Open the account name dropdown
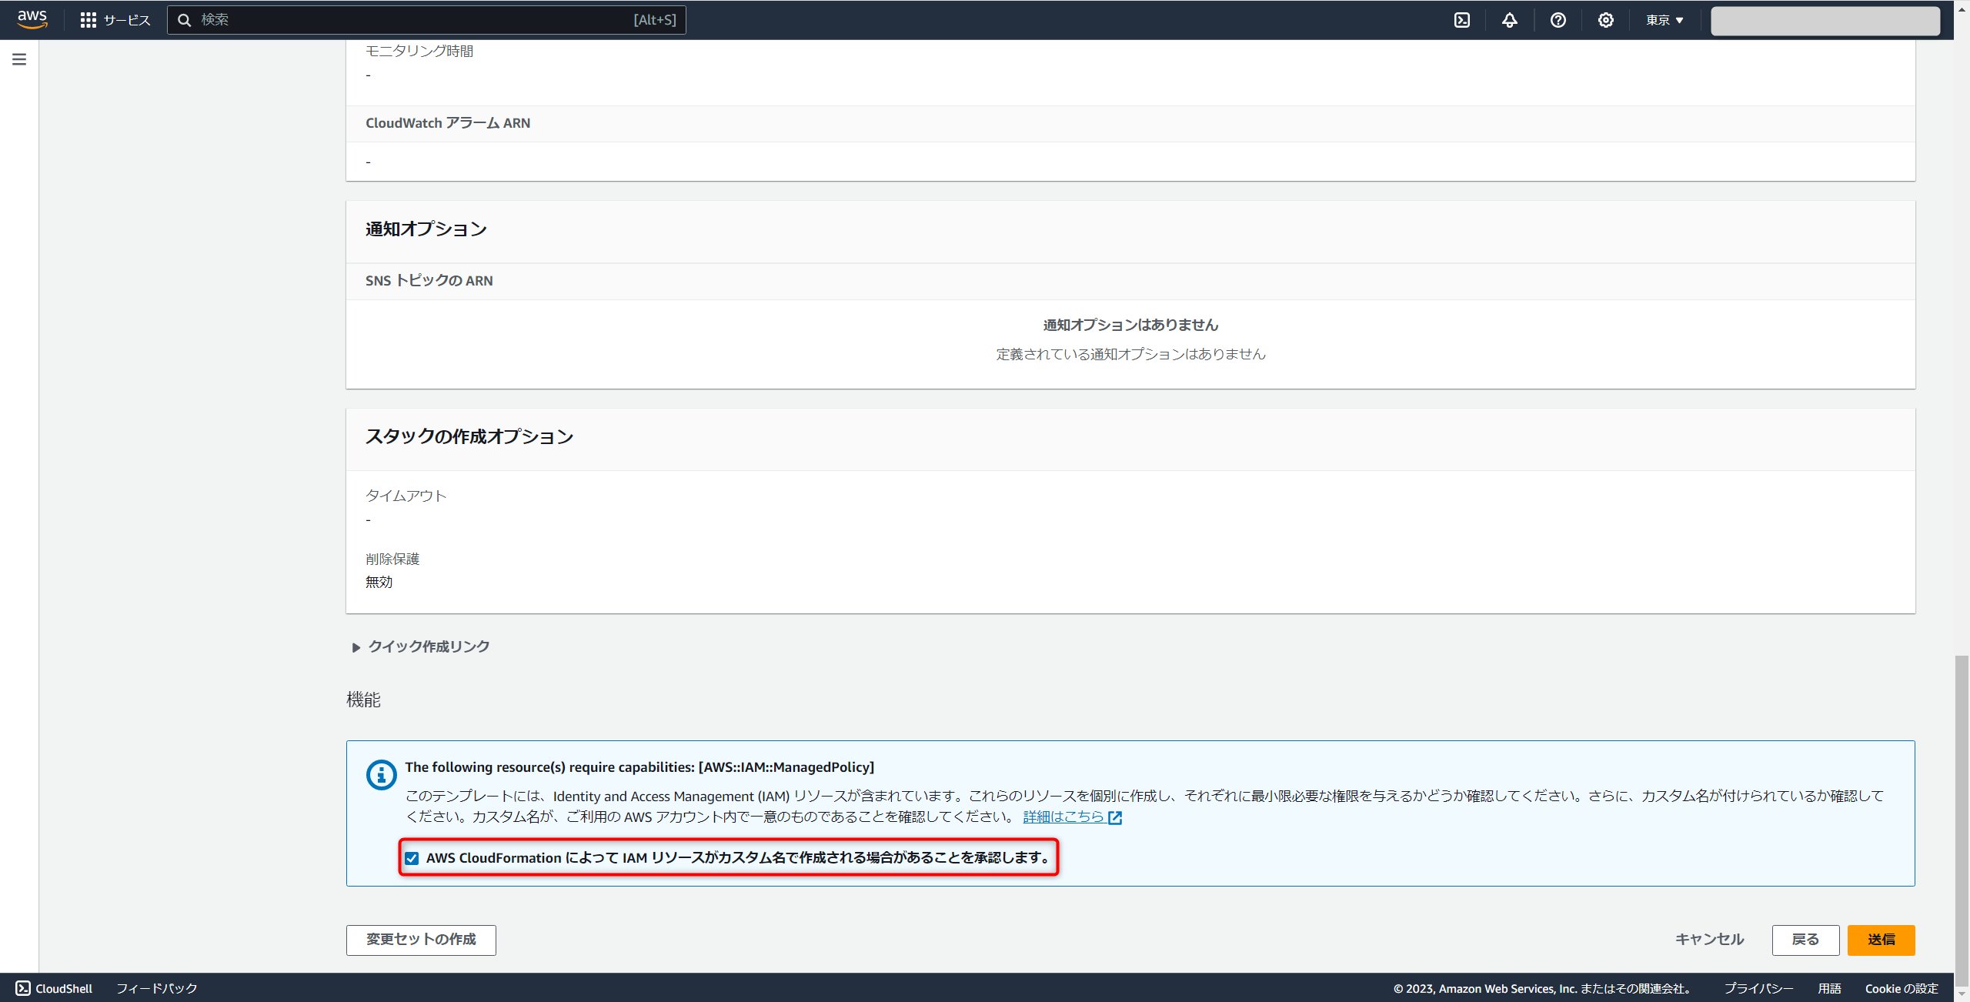The width and height of the screenshot is (1970, 1002). click(x=1825, y=21)
